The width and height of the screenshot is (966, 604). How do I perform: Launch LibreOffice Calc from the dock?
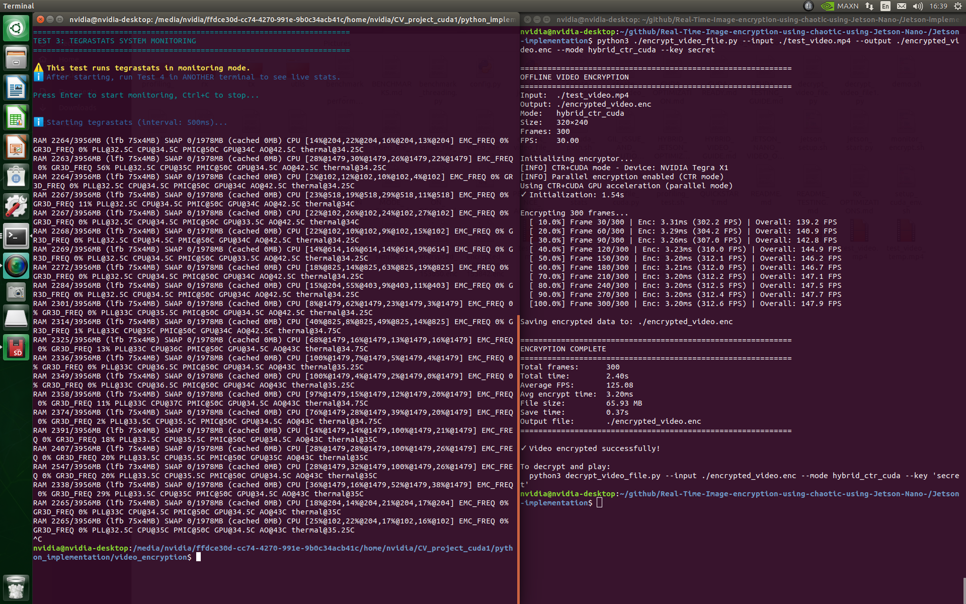tap(16, 118)
